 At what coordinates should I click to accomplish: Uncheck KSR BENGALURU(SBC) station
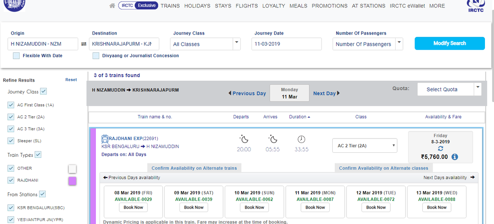[x=11, y=208]
